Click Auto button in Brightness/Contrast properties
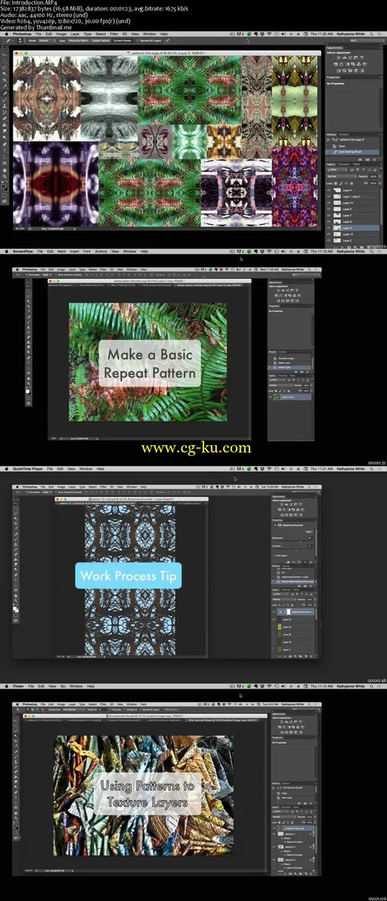Screen dimensions: 387x901 308,531
